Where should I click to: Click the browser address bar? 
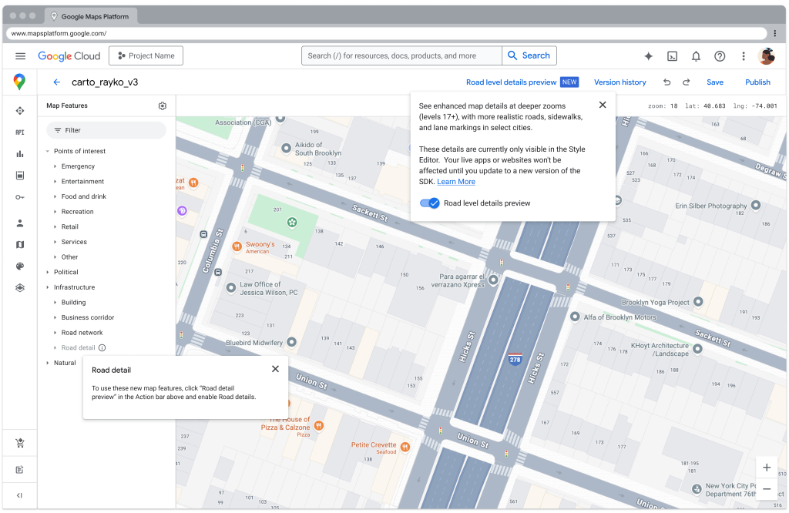pos(388,33)
